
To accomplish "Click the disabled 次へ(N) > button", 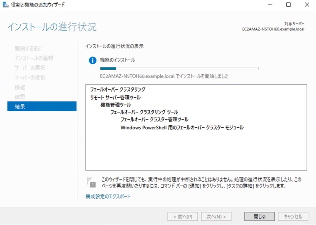I will (x=216, y=217).
